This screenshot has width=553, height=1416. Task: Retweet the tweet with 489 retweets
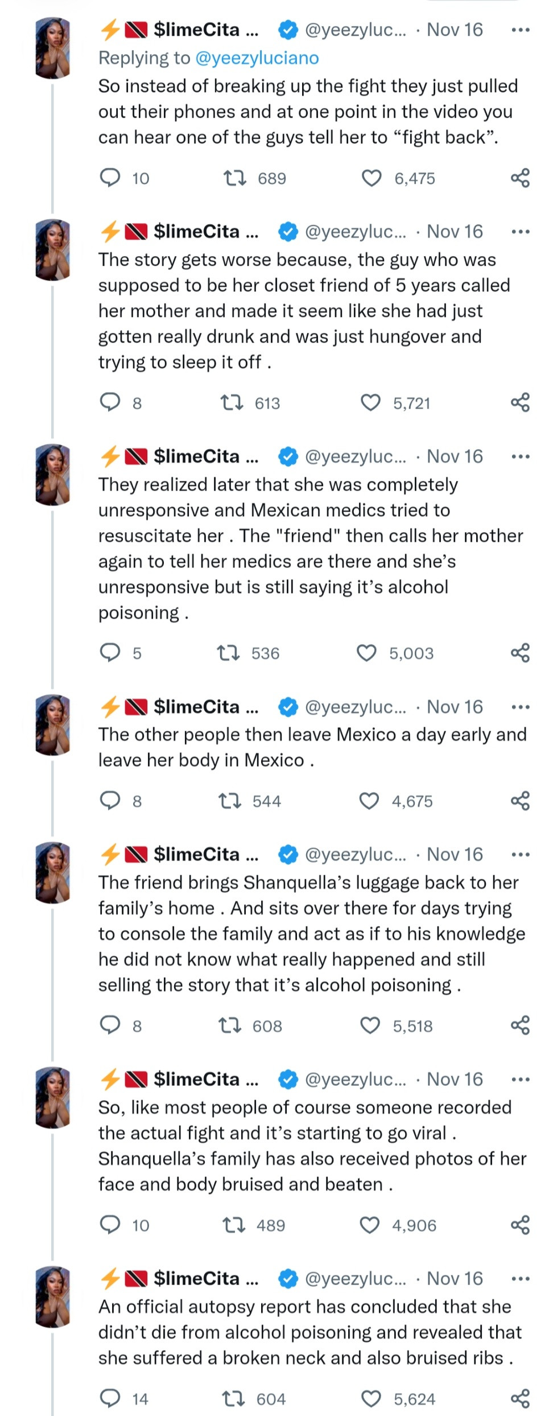click(233, 1225)
